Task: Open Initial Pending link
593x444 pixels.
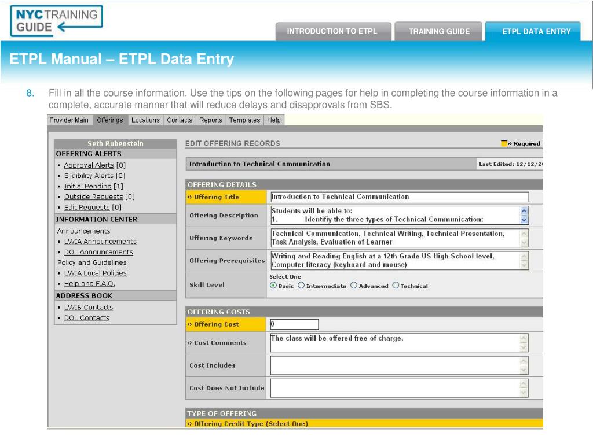Action: [88, 187]
